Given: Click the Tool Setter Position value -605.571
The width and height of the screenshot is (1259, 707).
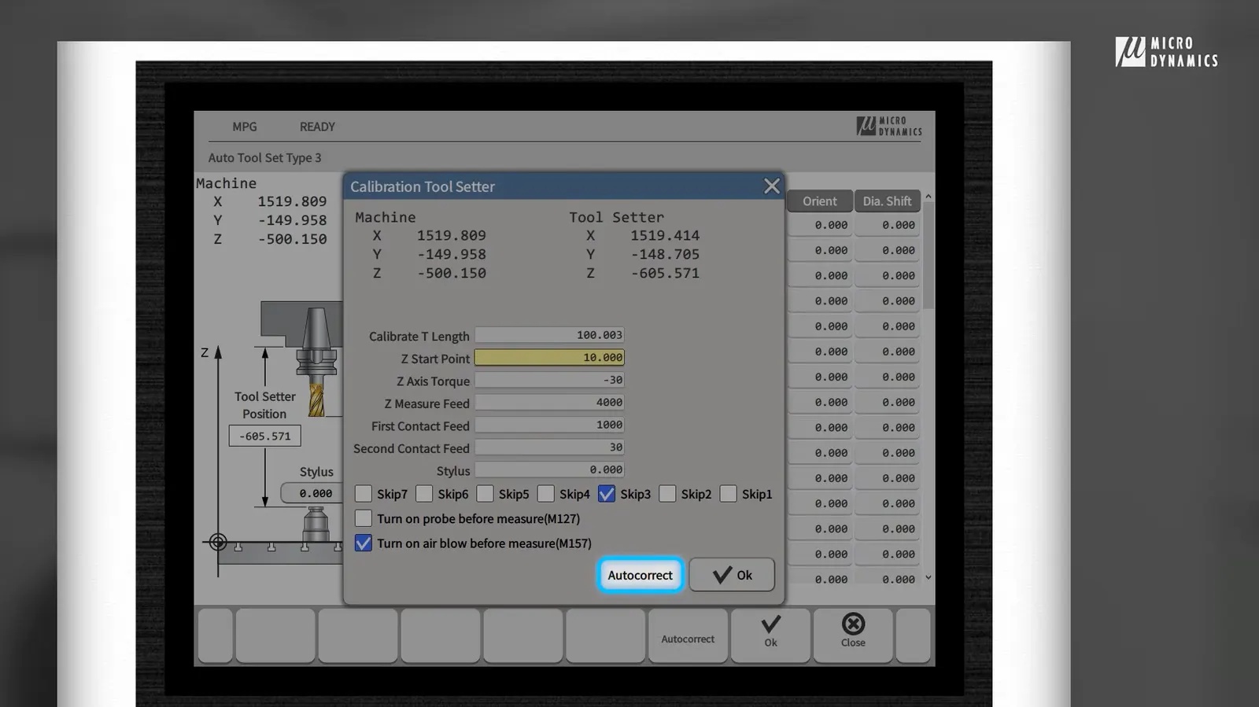Looking at the screenshot, I should click(x=265, y=436).
